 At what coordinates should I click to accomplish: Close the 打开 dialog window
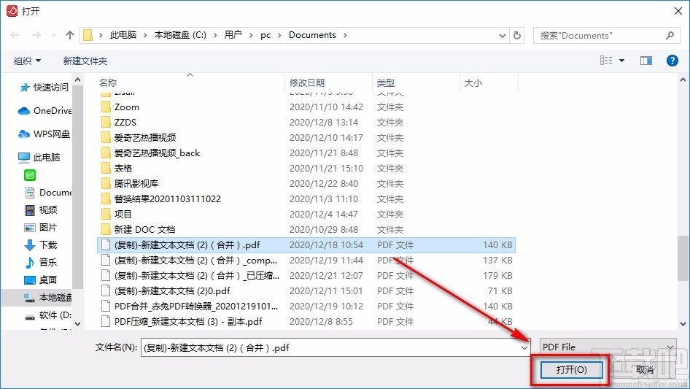(678, 11)
